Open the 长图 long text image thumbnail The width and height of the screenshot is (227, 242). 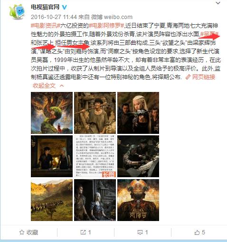point(95,156)
